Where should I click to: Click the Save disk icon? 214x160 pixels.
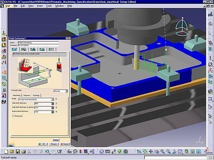point(18,151)
